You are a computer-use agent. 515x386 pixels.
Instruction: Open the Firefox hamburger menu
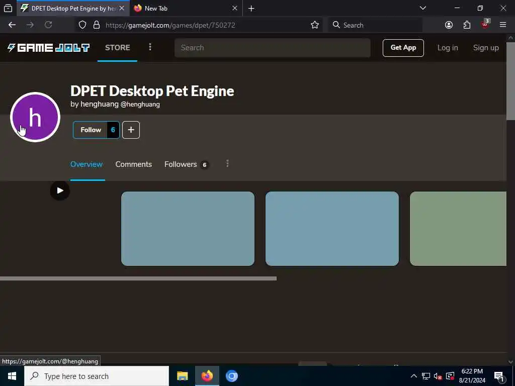click(x=503, y=25)
